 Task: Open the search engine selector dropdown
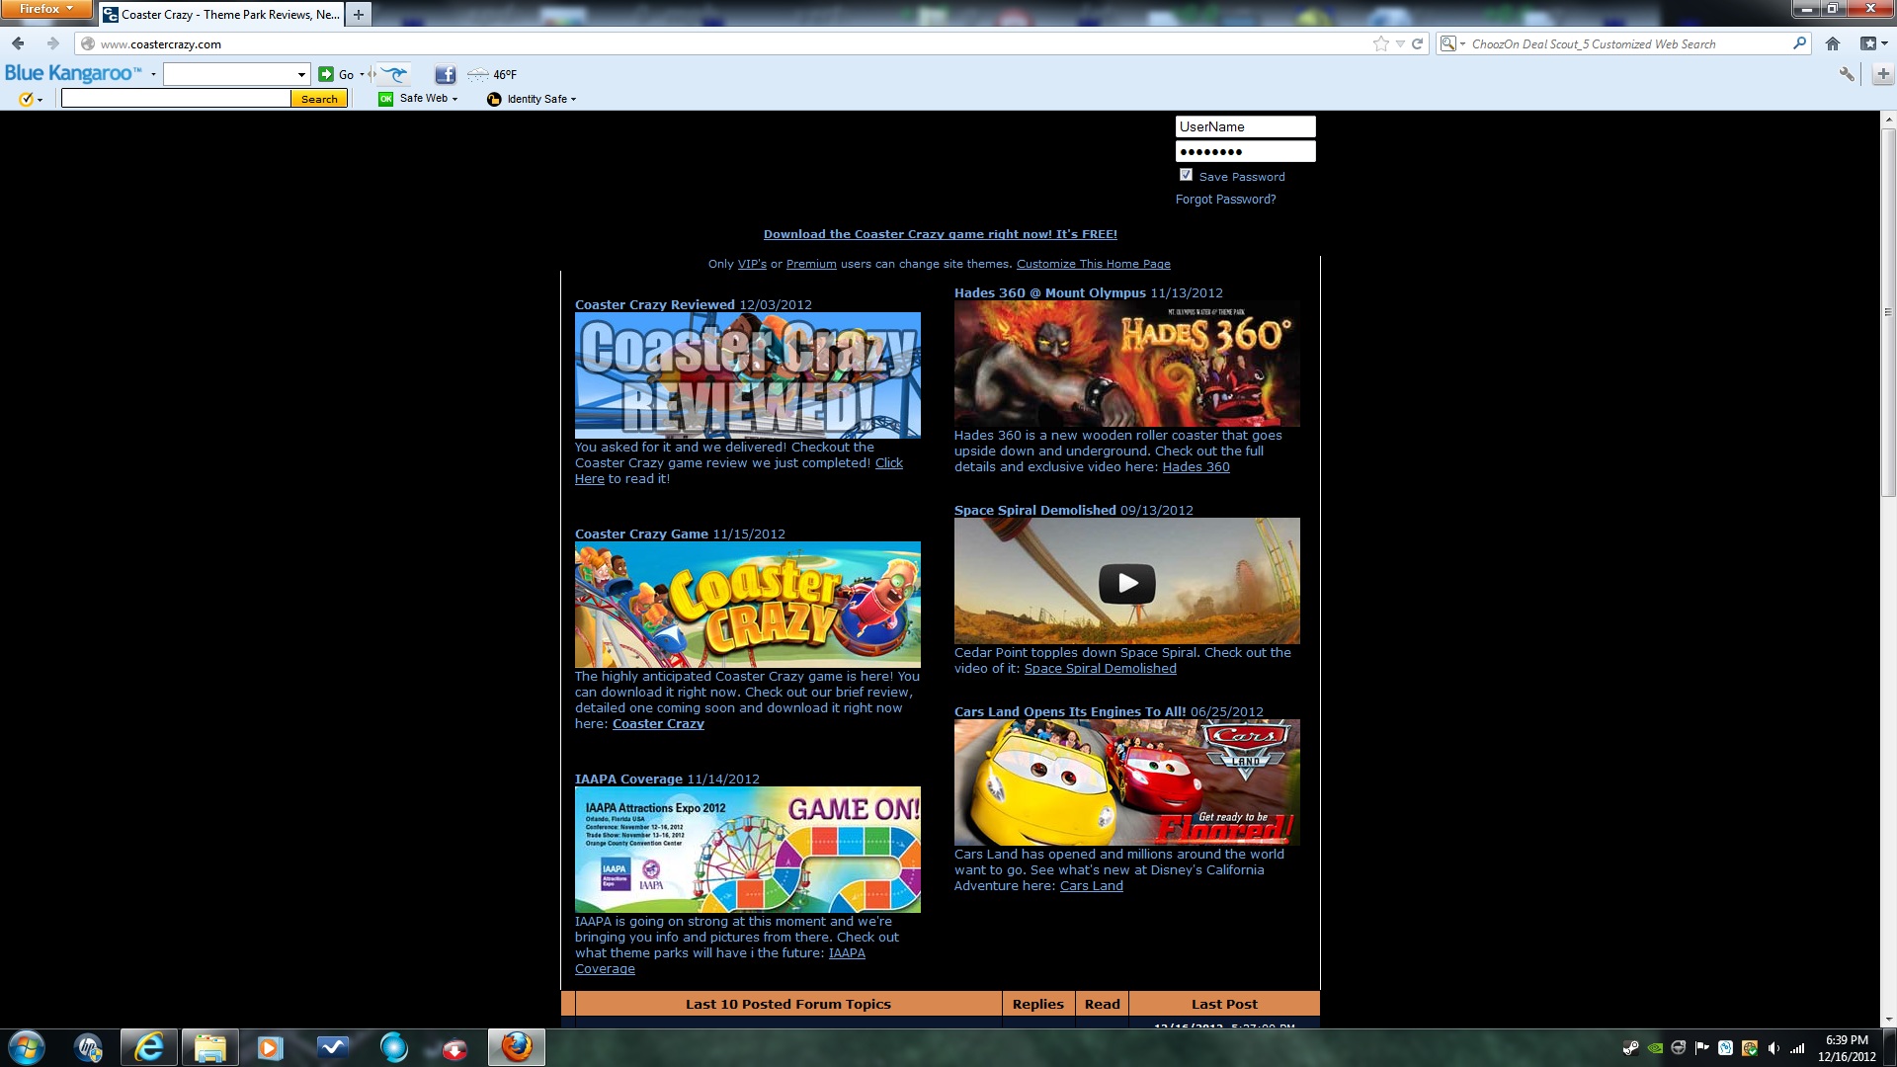[x=1453, y=43]
